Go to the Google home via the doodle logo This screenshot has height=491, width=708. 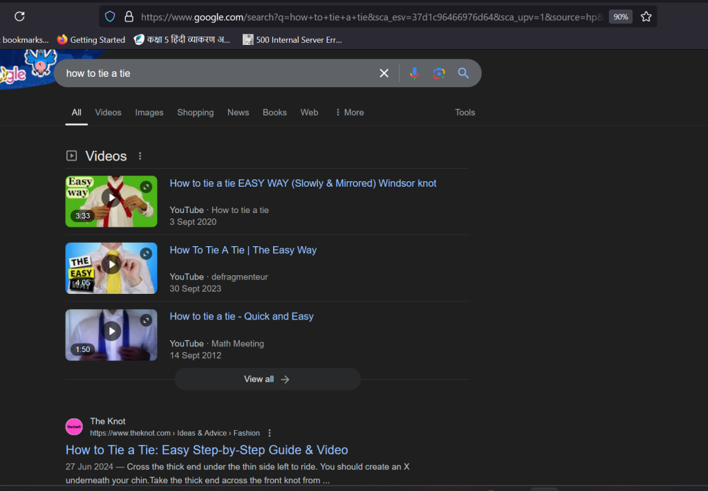28,68
